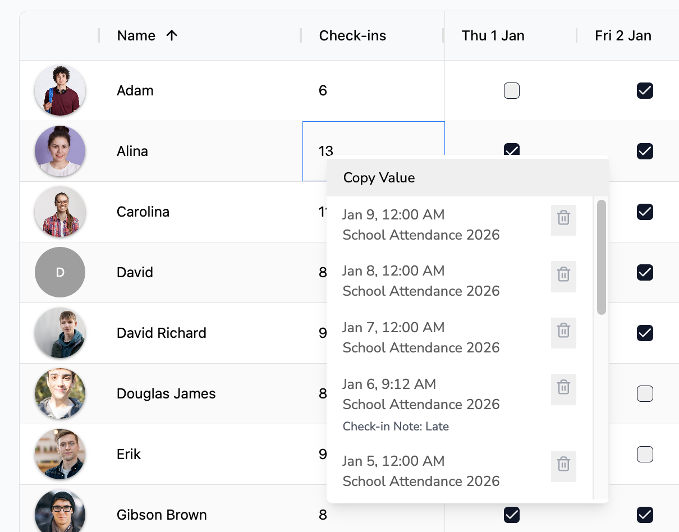Tick Douglas James' Fri 2 Jan checkbox

(645, 394)
